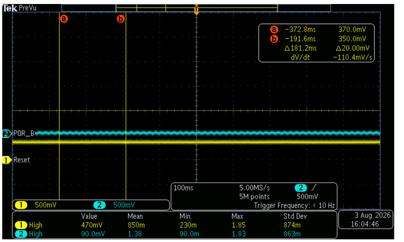
Task: Click channel 1 badge in scale readout
Action: pyautogui.click(x=21, y=205)
